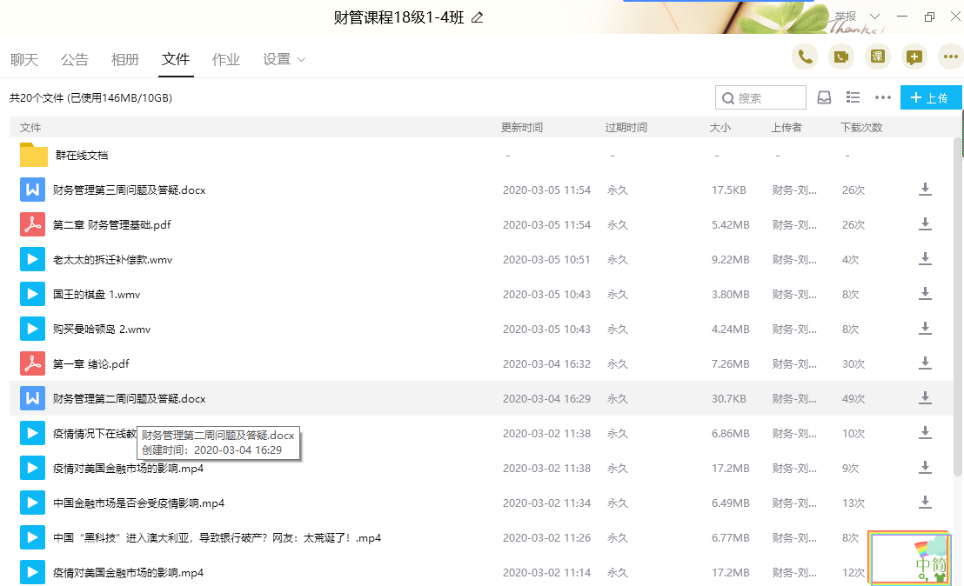Click the 上传者 column header
Image resolution: width=964 pixels, height=586 pixels.
coord(787,127)
